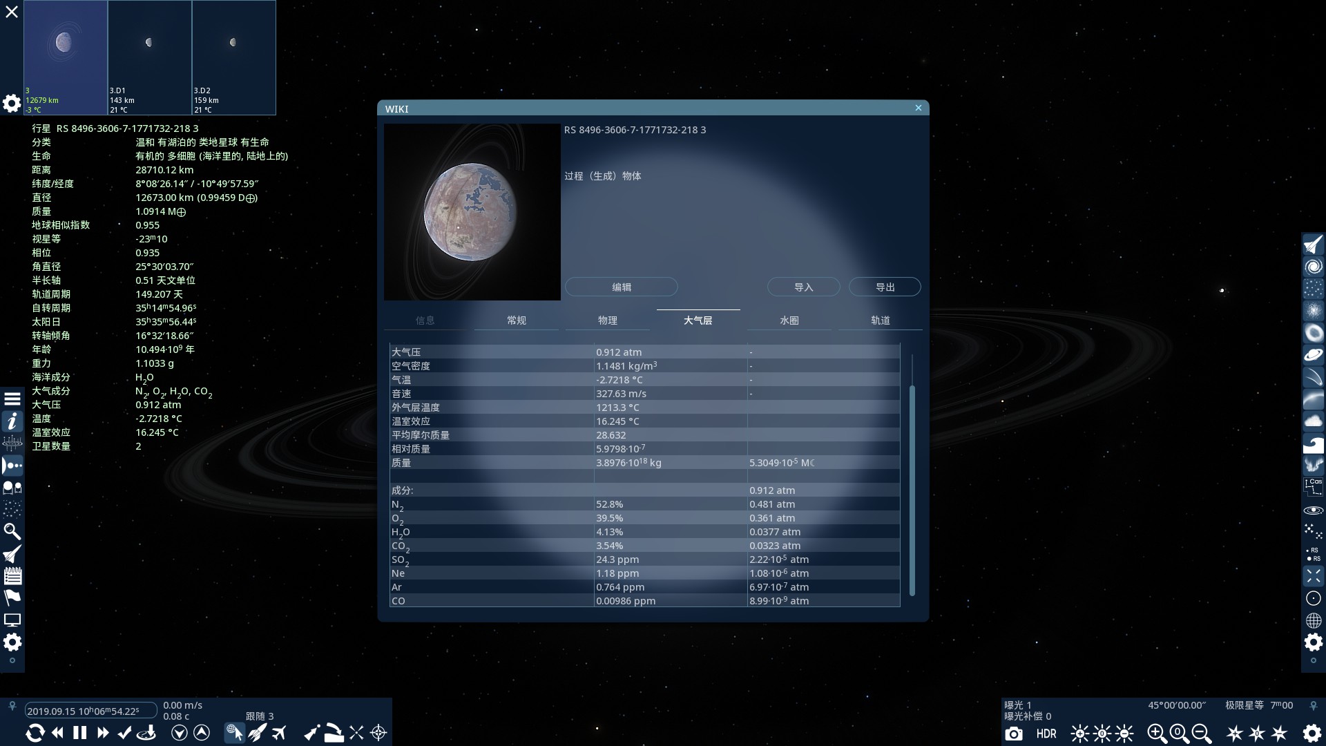Switch to the 物理 tab
The width and height of the screenshot is (1326, 746).
(x=607, y=321)
